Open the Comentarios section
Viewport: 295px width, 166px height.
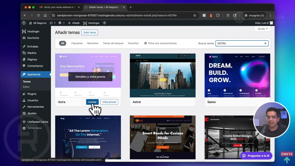pos(35,66)
